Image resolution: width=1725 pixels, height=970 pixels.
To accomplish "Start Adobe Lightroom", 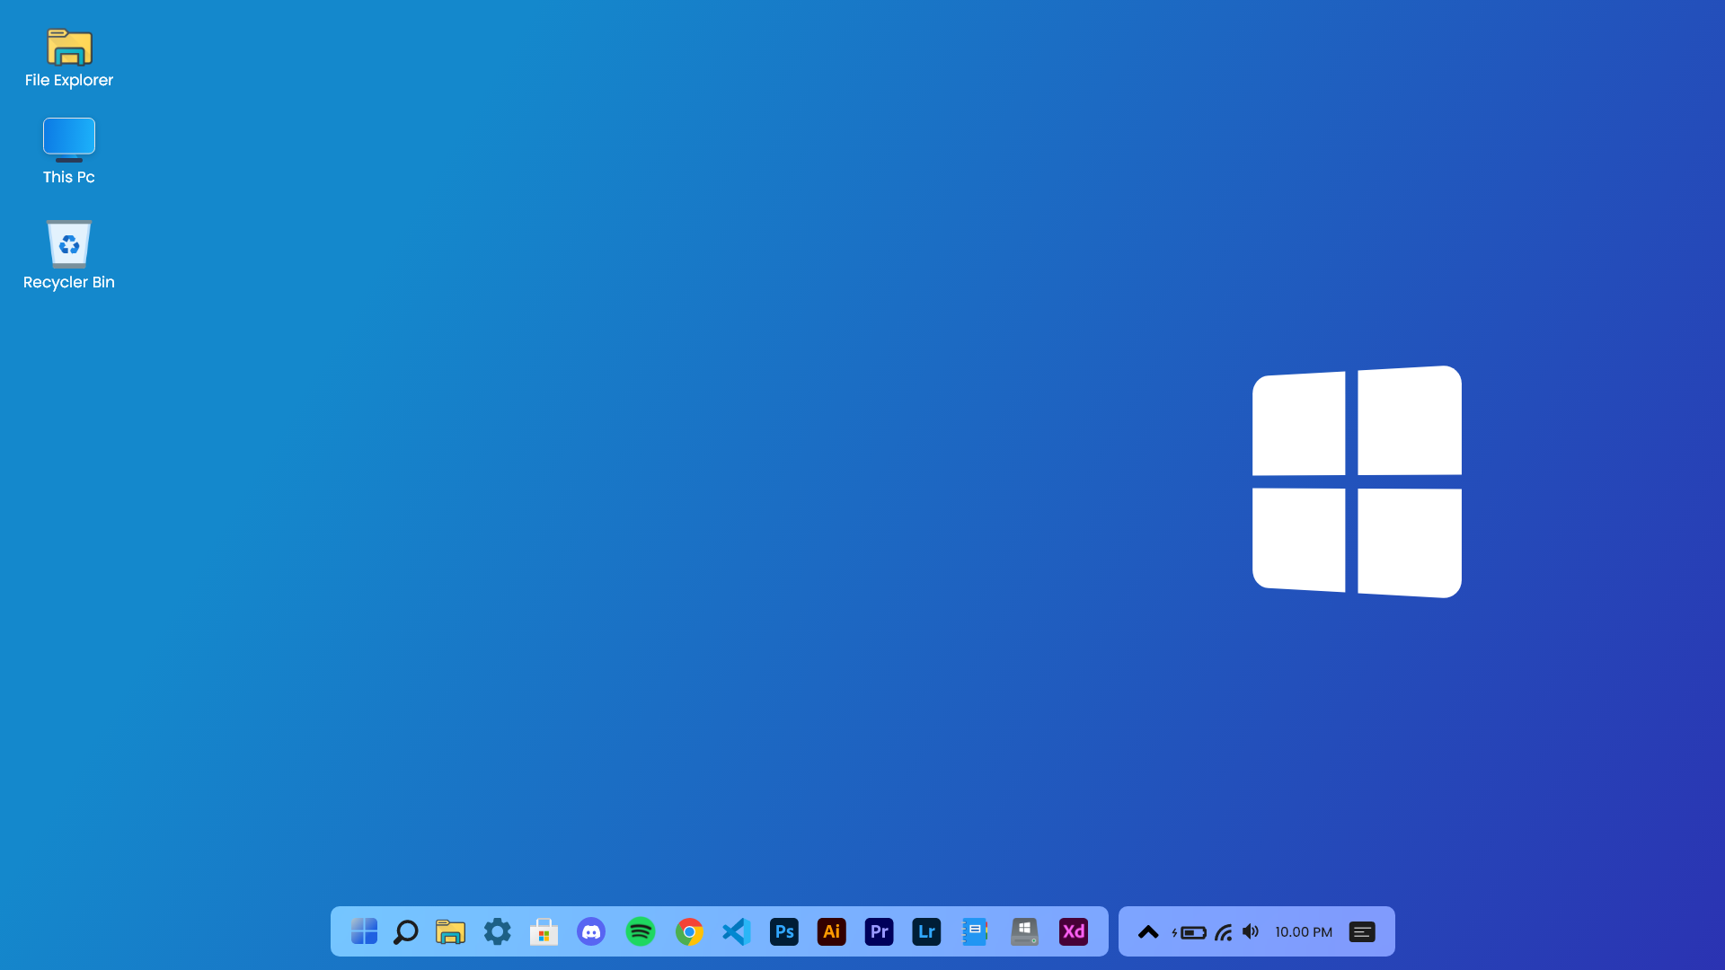I will [926, 931].
